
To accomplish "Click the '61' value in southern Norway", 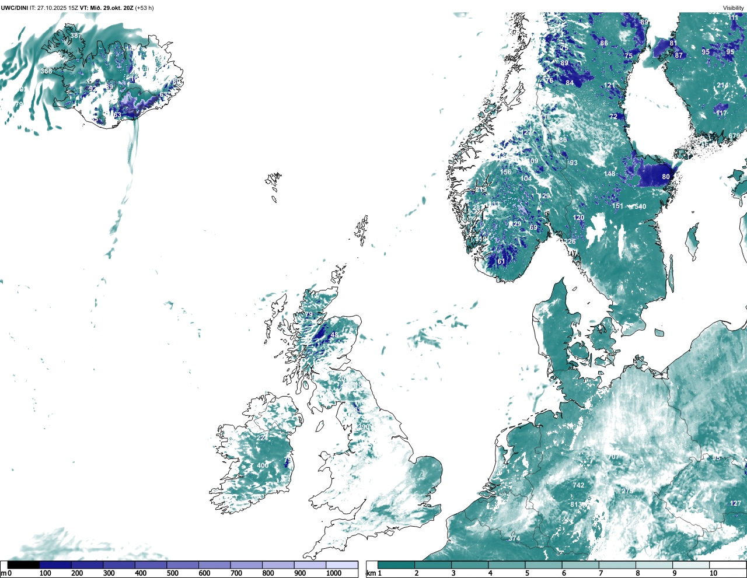I will coord(501,262).
